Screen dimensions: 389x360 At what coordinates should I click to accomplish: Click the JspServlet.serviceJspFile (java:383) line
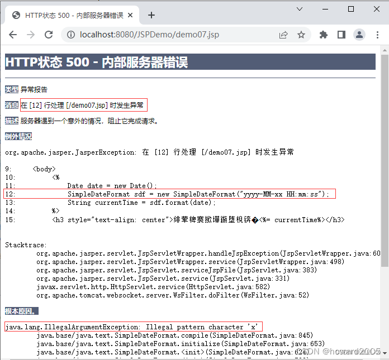point(177,270)
